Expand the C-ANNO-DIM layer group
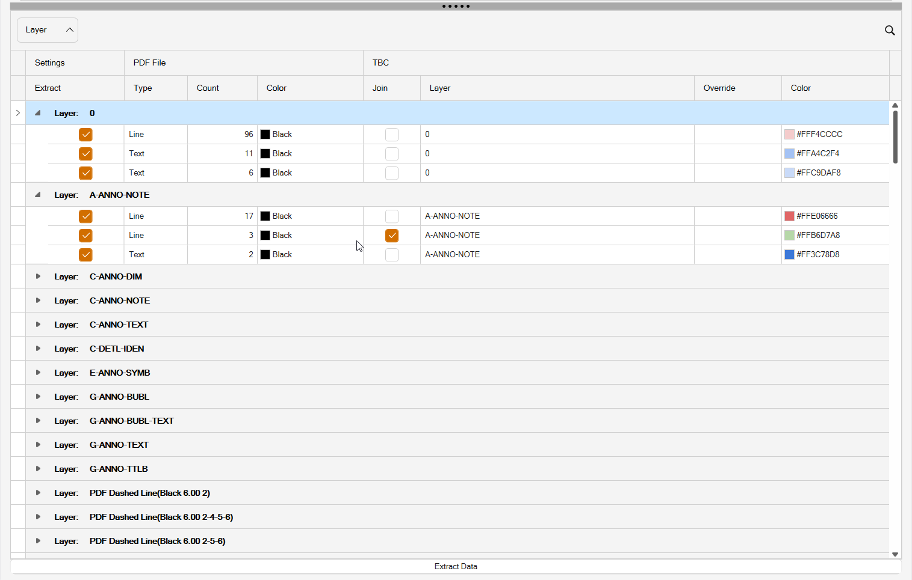 point(38,276)
